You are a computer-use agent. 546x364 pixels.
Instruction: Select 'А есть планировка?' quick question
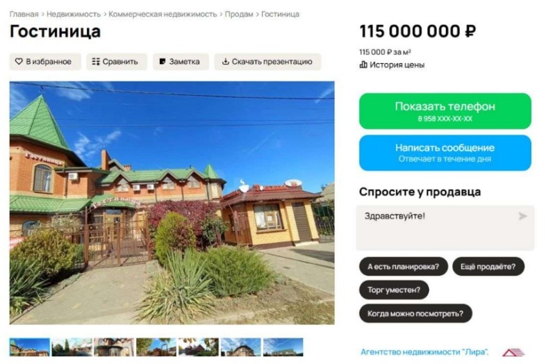point(403,267)
